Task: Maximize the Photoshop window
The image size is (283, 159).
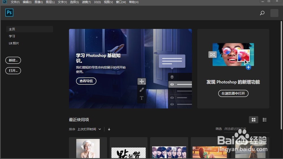Action: coord(269,1)
